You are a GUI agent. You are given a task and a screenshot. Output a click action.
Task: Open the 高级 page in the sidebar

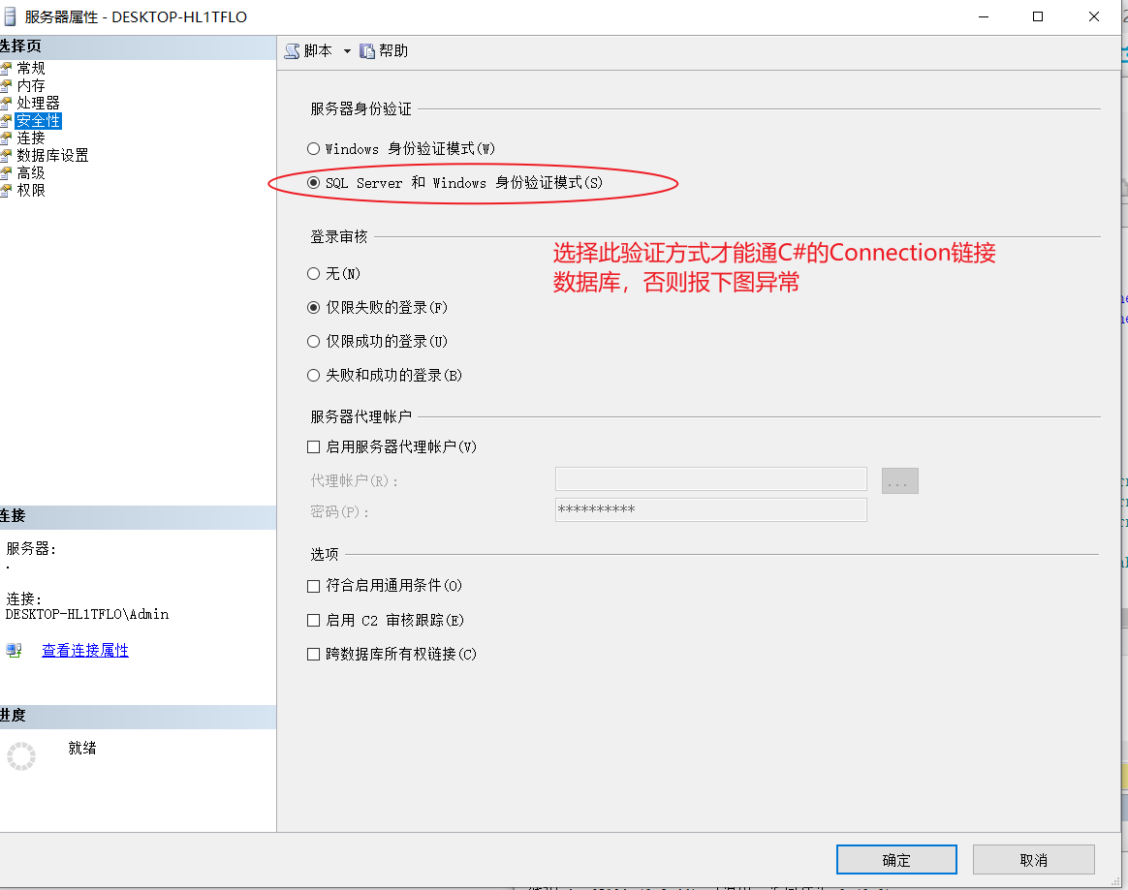point(30,172)
